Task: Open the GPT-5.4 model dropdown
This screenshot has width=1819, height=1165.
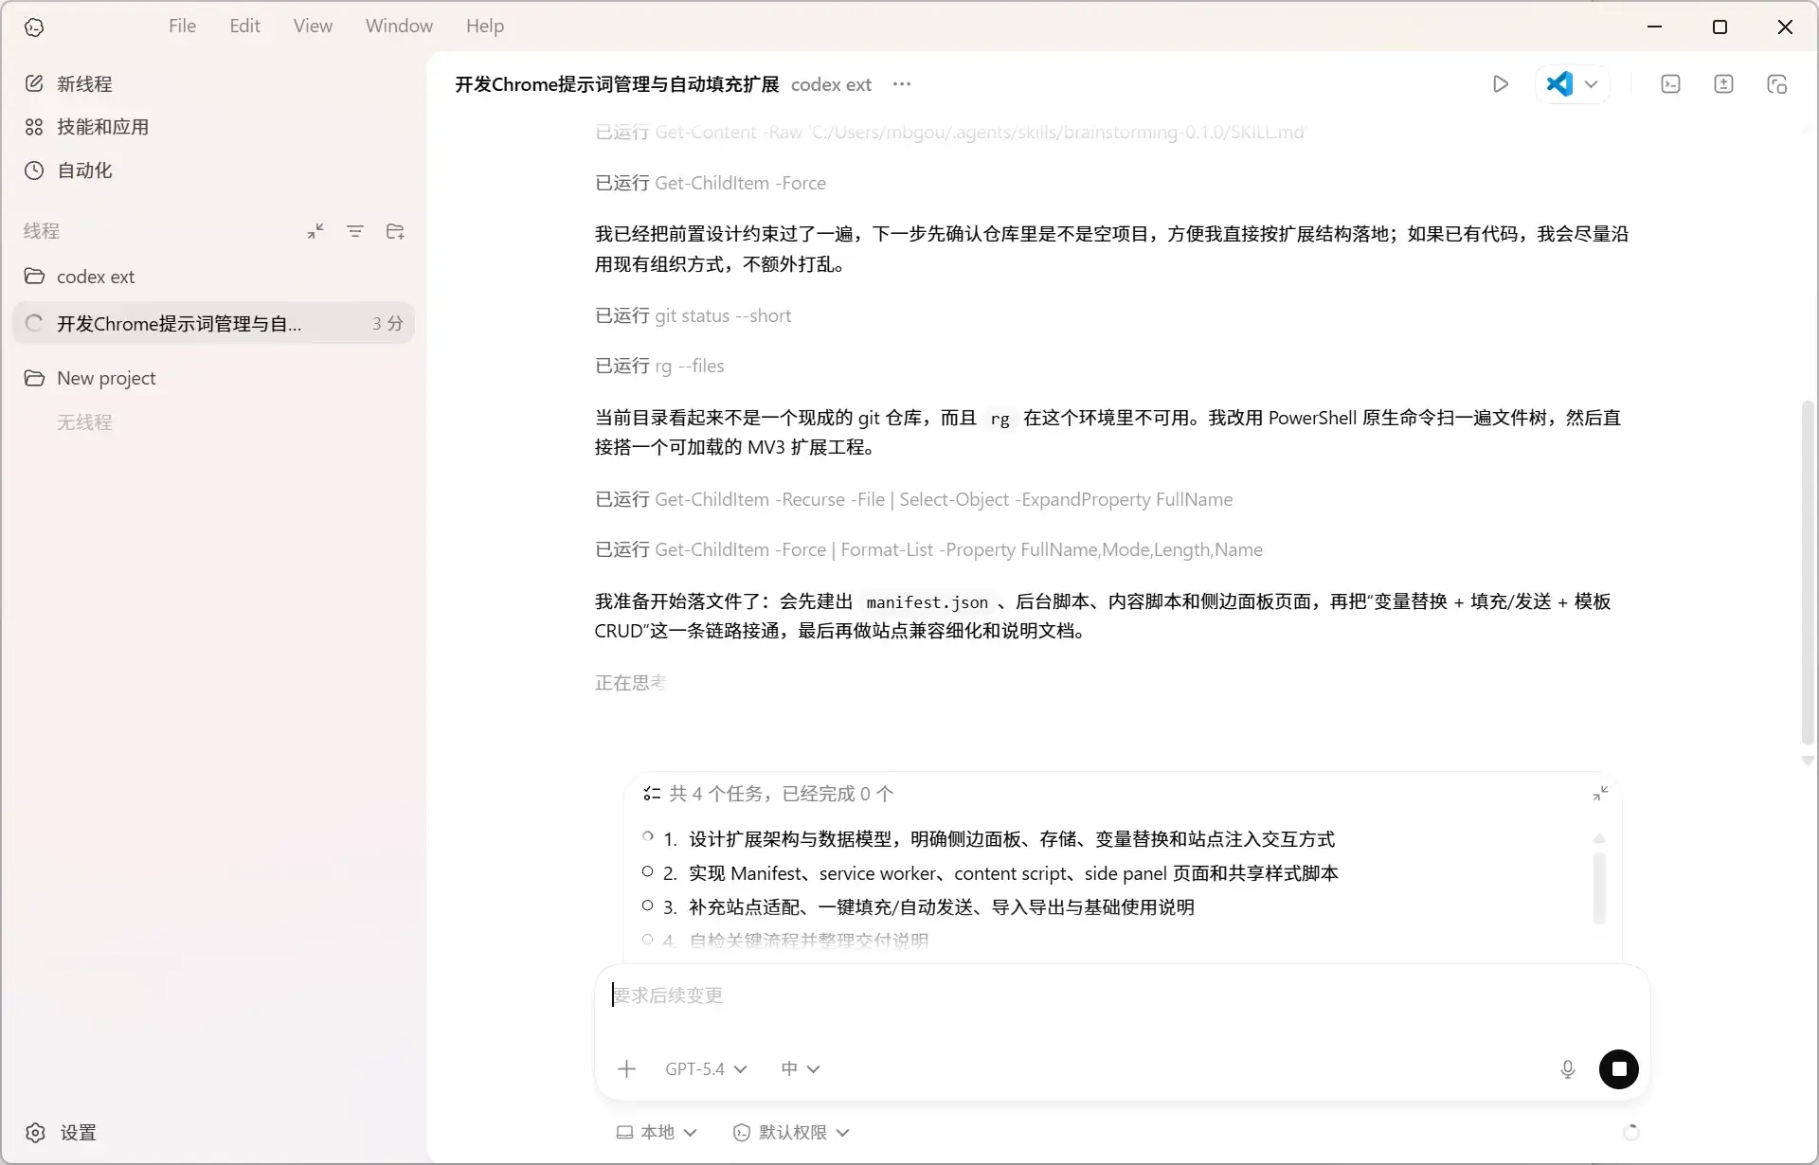Action: (x=706, y=1069)
